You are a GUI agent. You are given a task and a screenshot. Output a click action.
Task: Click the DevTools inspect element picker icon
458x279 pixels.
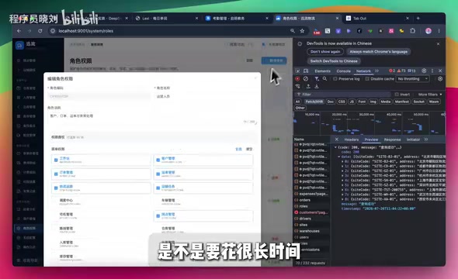tap(297, 71)
